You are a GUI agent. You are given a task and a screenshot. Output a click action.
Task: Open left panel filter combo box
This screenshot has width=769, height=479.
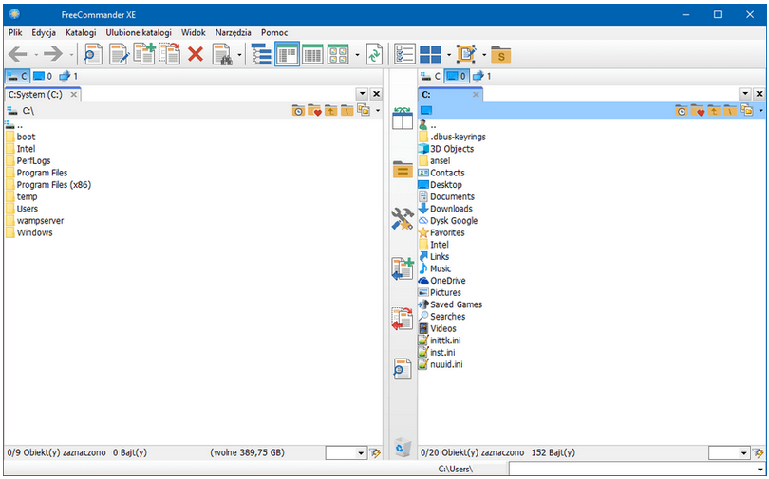click(347, 453)
